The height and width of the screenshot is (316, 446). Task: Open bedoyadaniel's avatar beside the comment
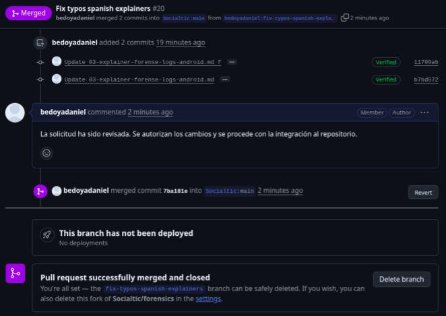15,113
